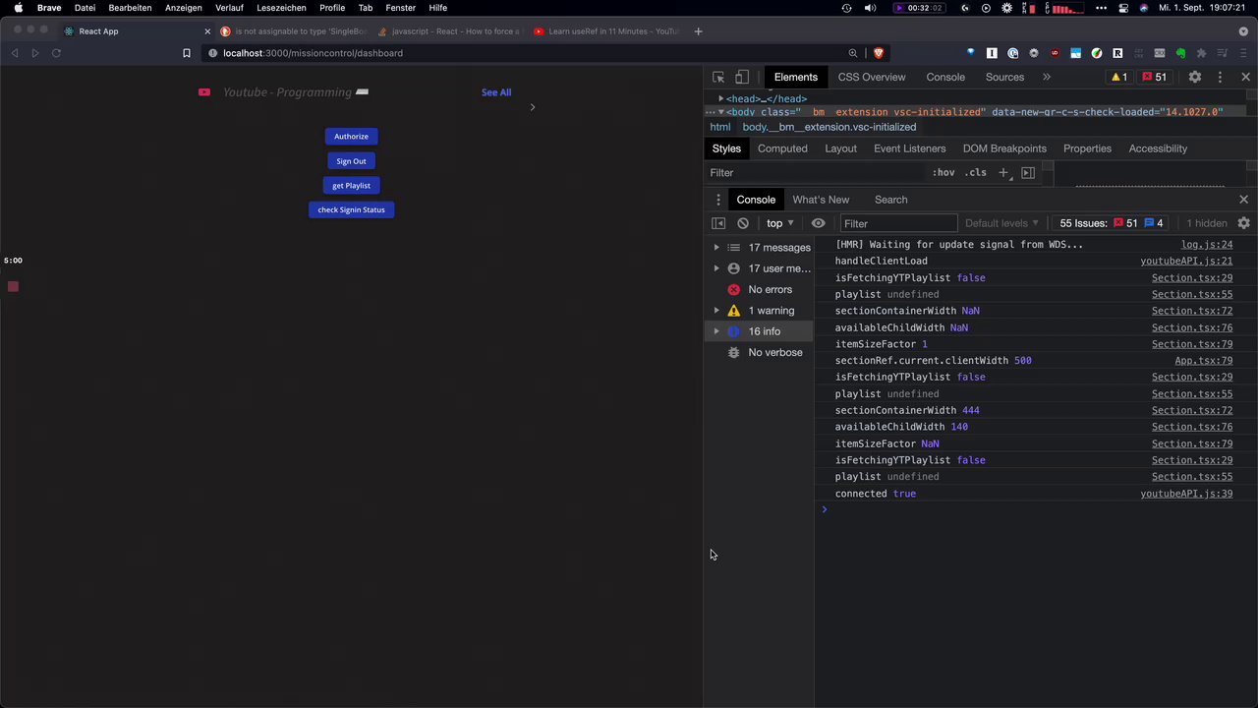Viewport: 1258px width, 708px height.
Task: Open the Event Listeners tab
Action: [910, 148]
